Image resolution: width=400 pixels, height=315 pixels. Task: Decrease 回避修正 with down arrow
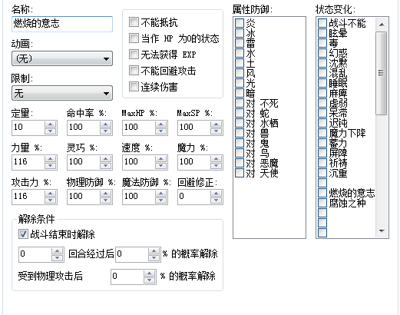pyautogui.click(x=216, y=200)
